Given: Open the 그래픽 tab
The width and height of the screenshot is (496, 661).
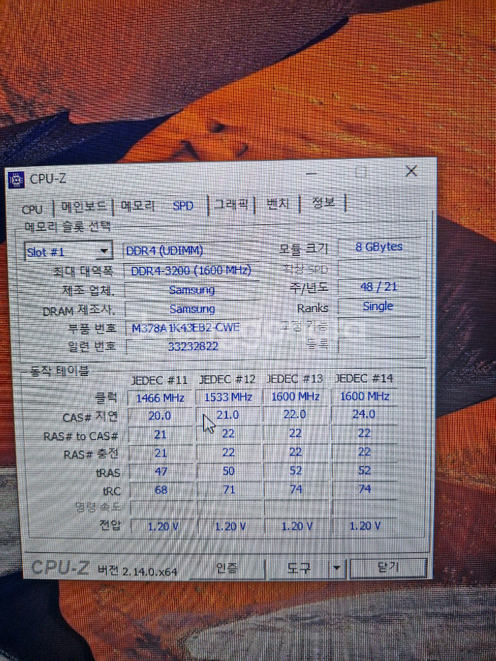Looking at the screenshot, I should coord(231,204).
